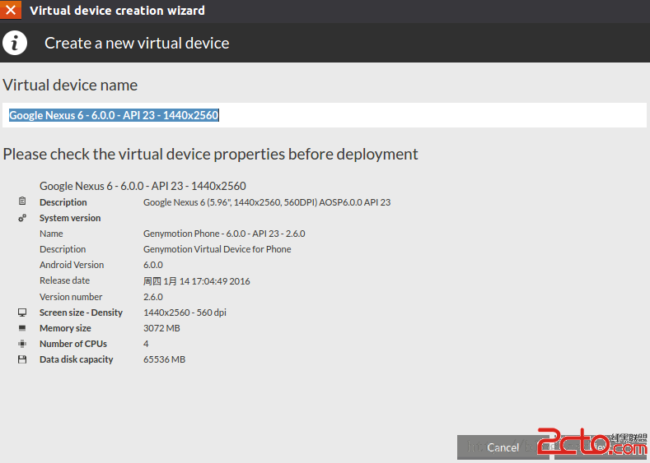Click the 'Screen size - Density' label
Screen dimensions: 650x463
82,313
